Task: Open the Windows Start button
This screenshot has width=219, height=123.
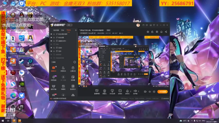Action: click(x=2, y=121)
